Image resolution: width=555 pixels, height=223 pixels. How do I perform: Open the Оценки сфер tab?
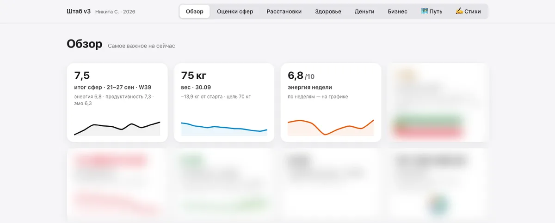(235, 12)
